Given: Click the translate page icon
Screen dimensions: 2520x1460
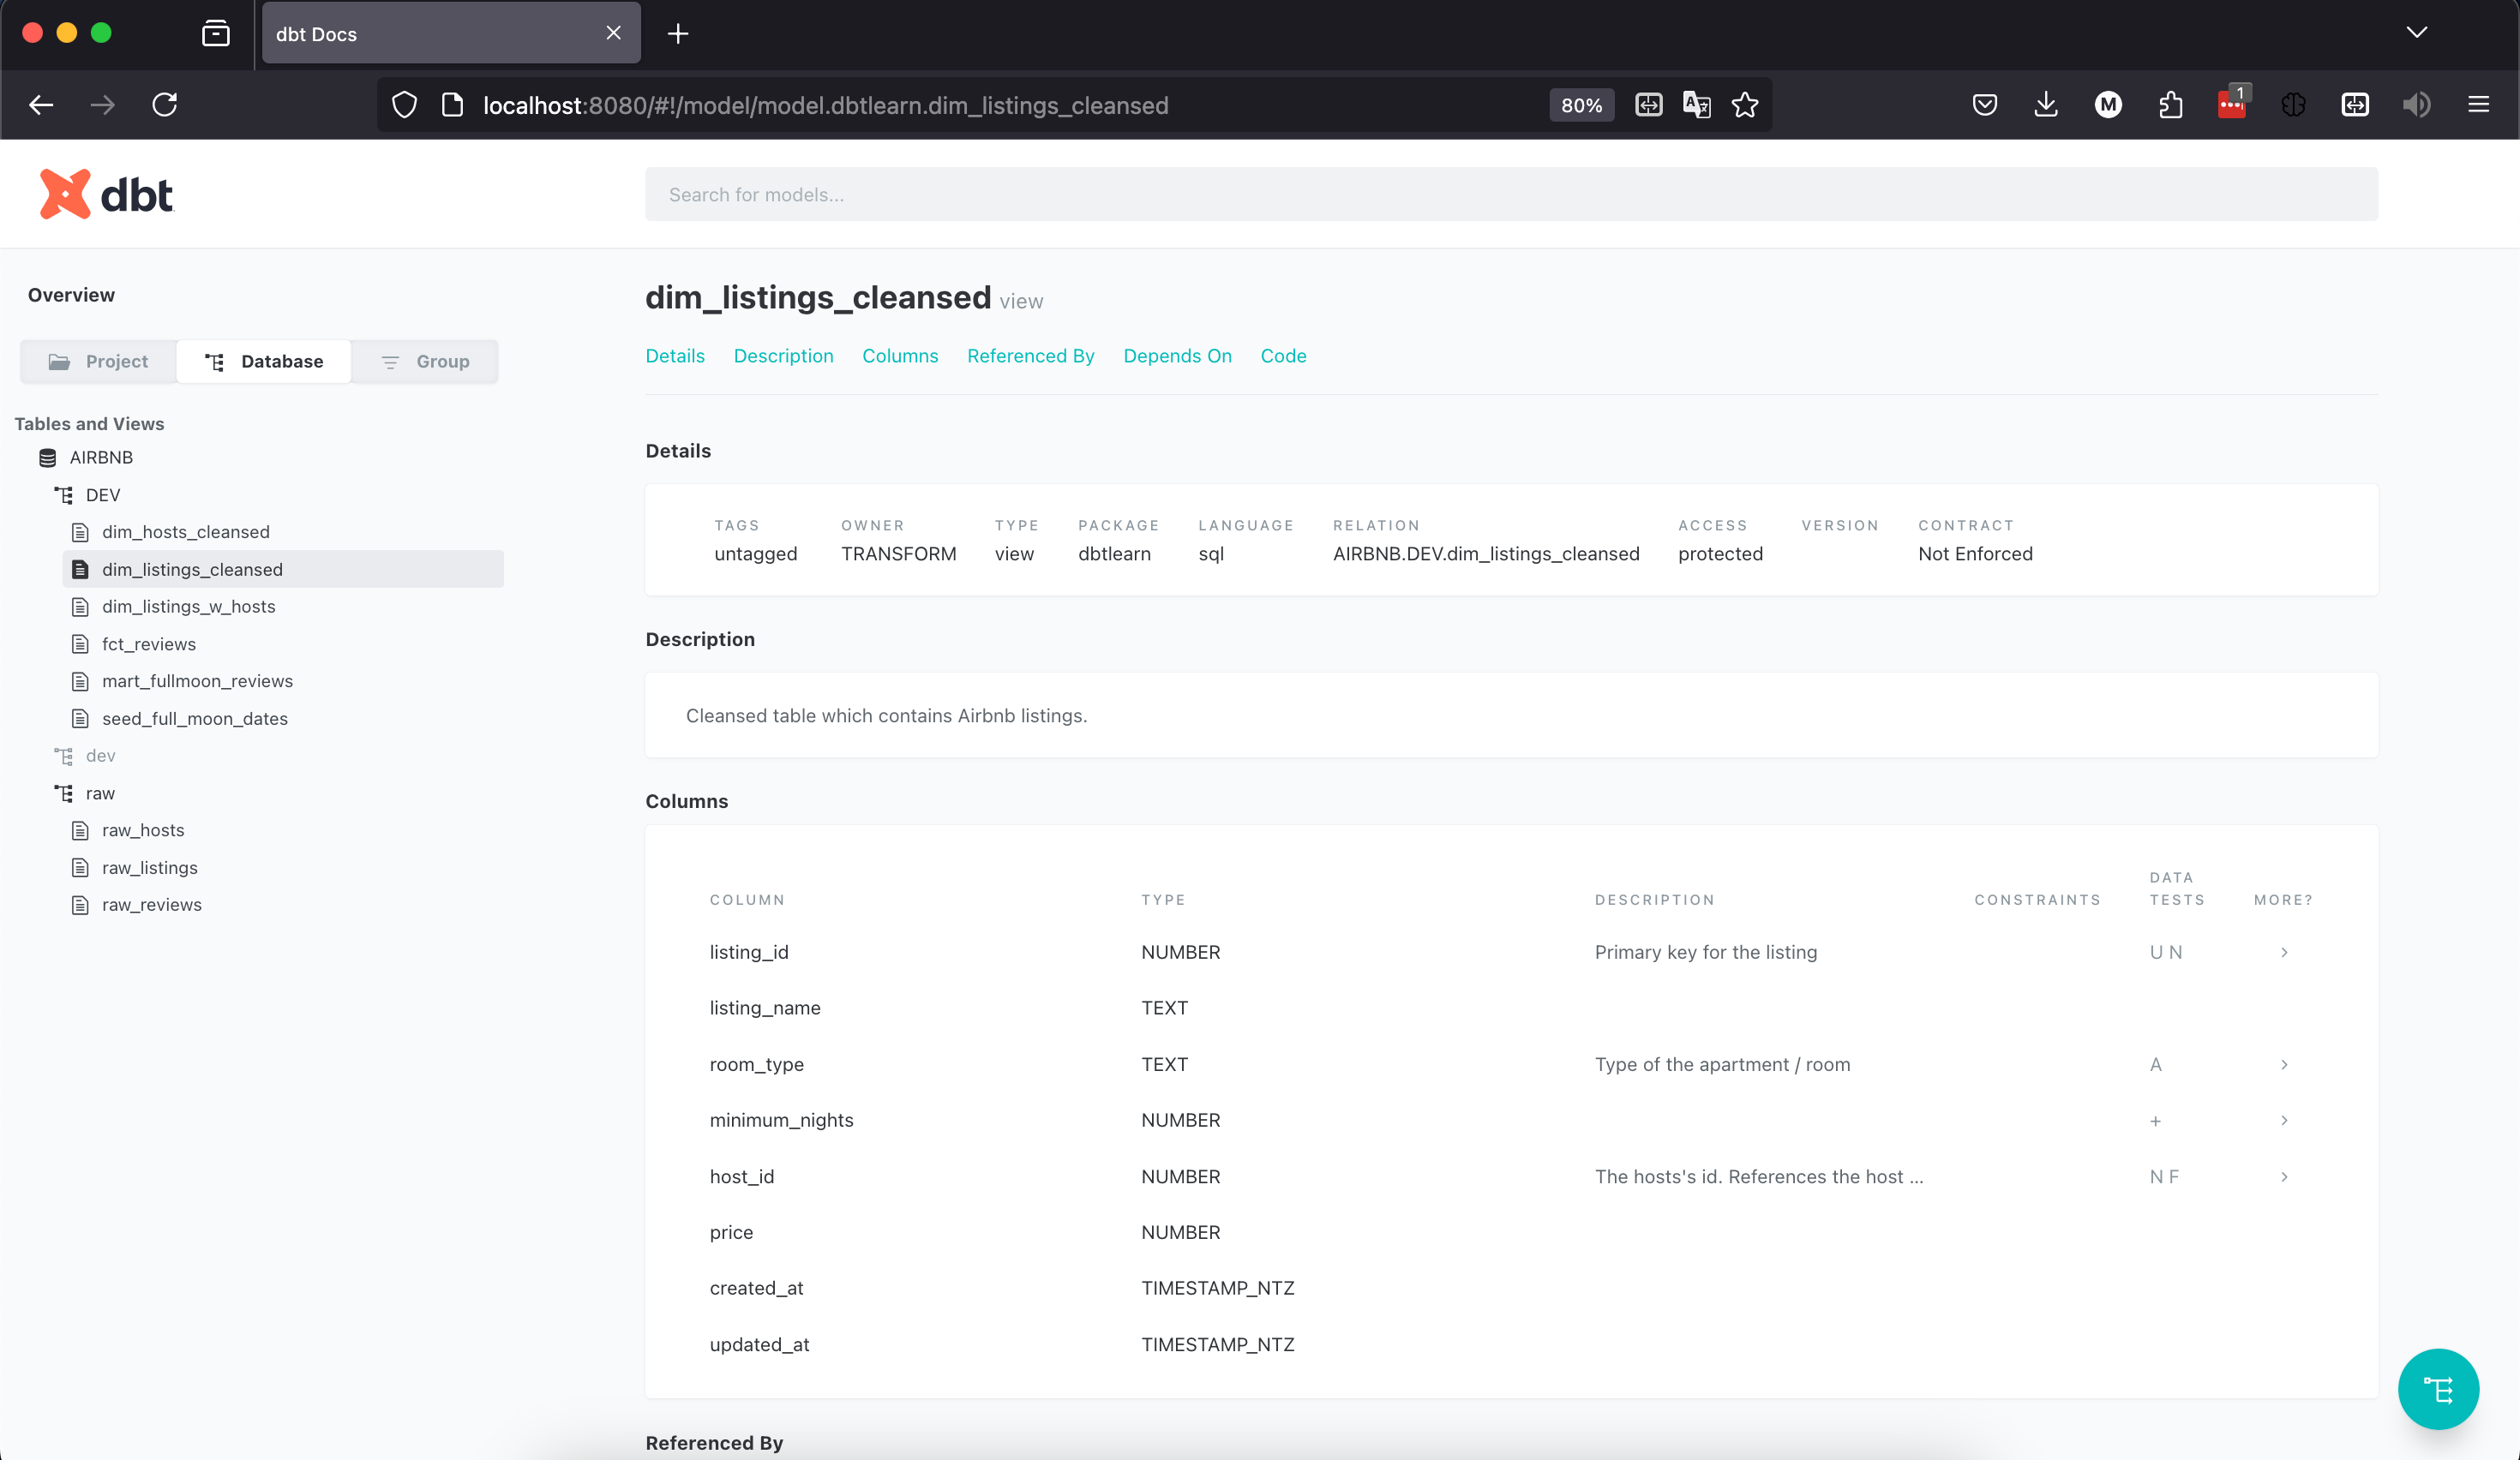Looking at the screenshot, I should click(1696, 105).
